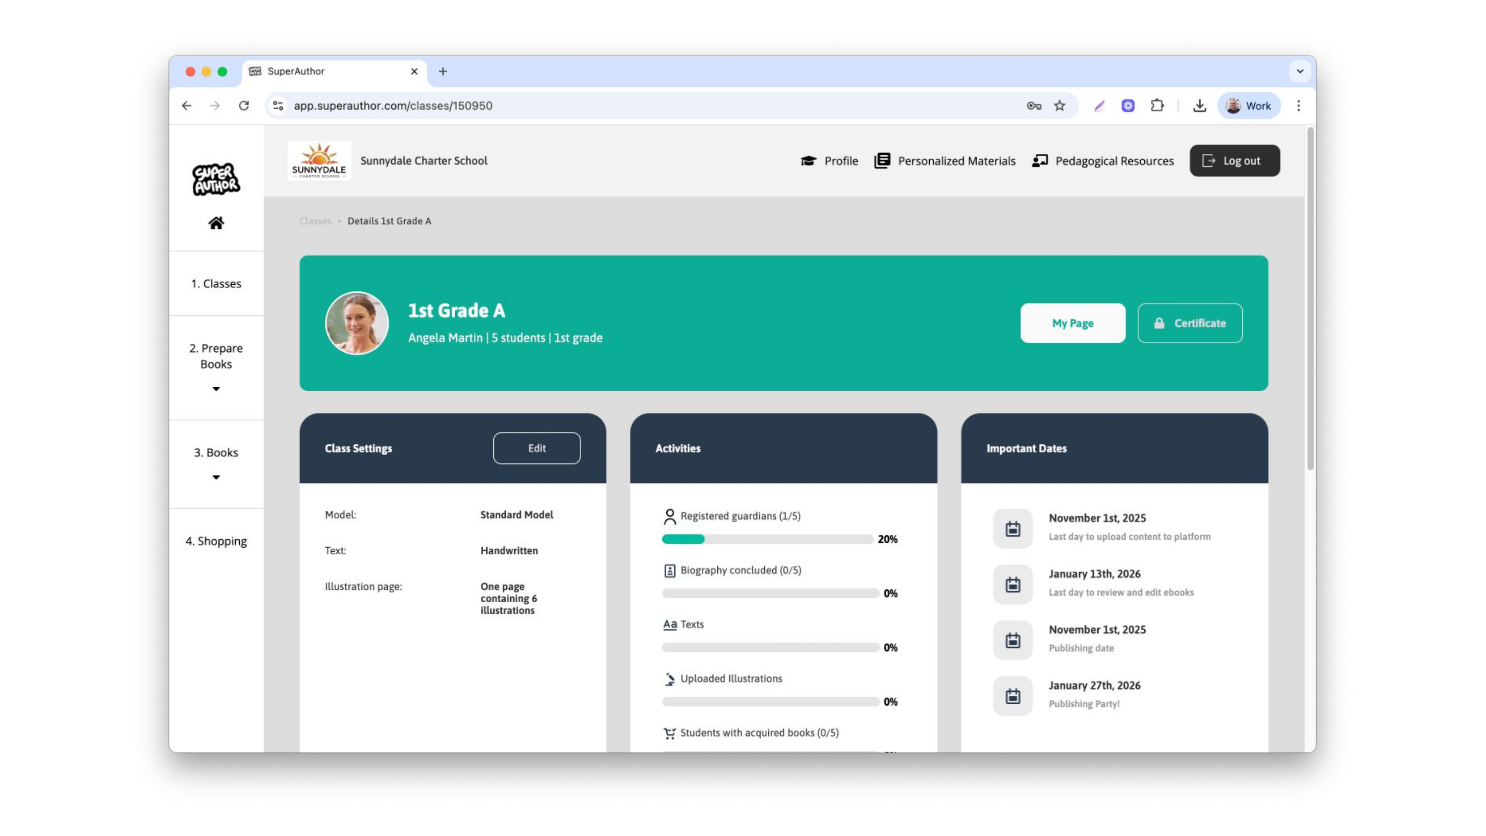Click calendar icon beside Publishing Party
This screenshot has width=1486, height=836.
click(1012, 696)
